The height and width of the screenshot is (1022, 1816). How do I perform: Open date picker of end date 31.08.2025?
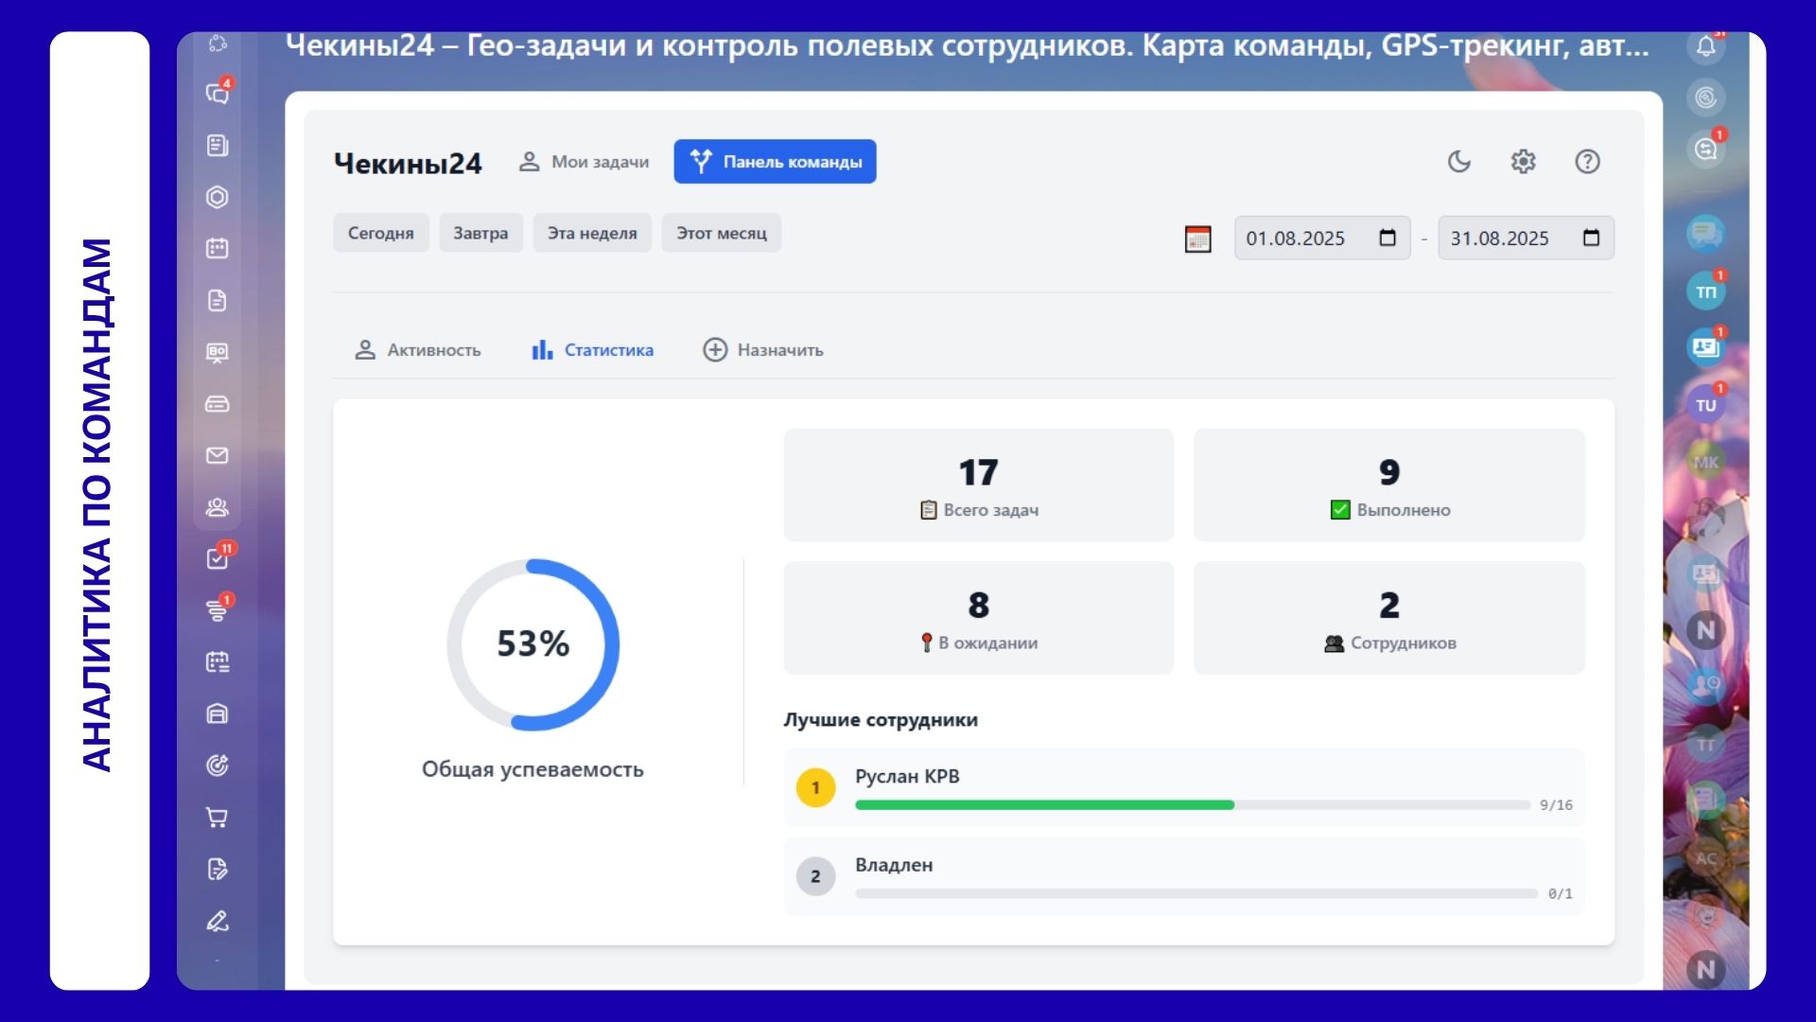click(x=1591, y=238)
